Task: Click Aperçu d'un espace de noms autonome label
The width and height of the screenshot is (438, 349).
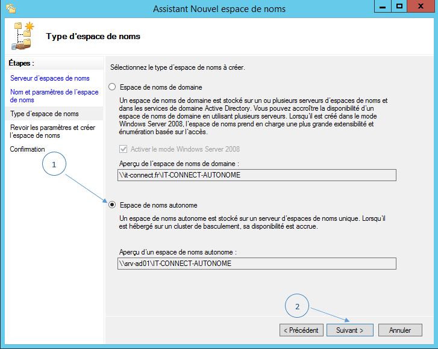Action: [x=178, y=252]
